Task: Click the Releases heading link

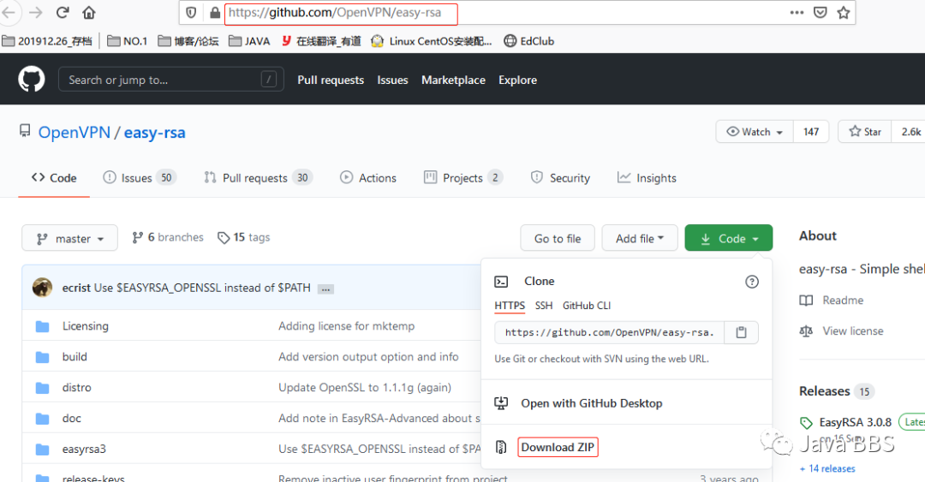Action: pyautogui.click(x=824, y=391)
